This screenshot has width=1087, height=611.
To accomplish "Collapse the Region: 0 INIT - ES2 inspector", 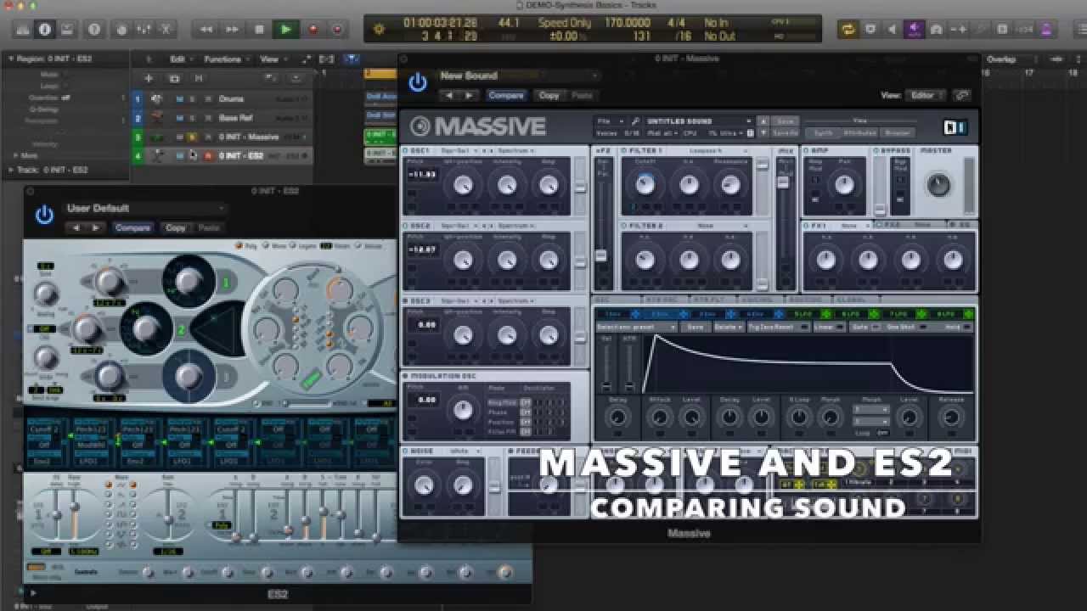I will click(x=11, y=59).
